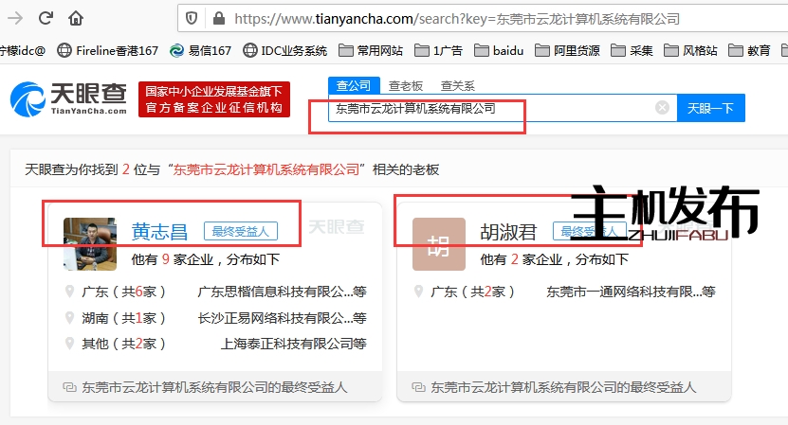The image size is (788, 425).
Task: Open 黄志昌's profile name link
Action: click(159, 231)
